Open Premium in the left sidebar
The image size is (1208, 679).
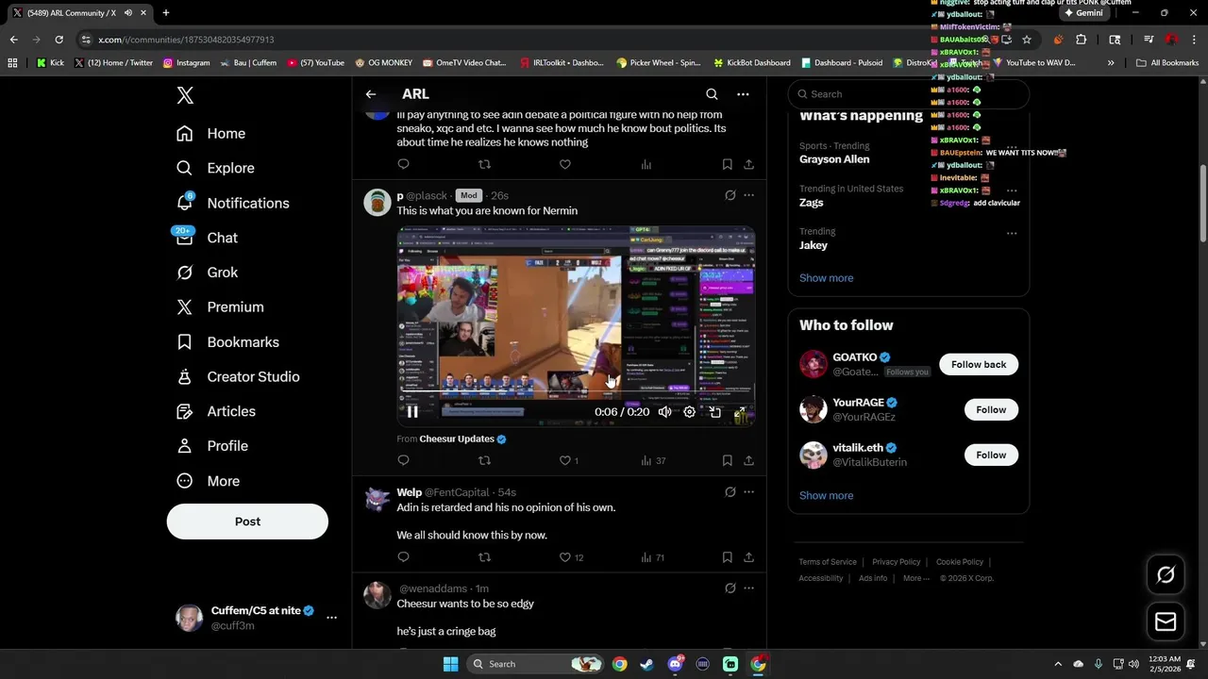pos(220,307)
